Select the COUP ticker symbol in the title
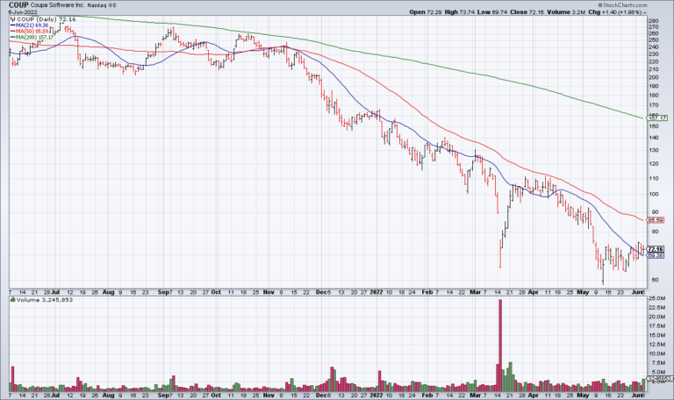Image resolution: width=674 pixels, height=400 pixels. click(x=18, y=5)
